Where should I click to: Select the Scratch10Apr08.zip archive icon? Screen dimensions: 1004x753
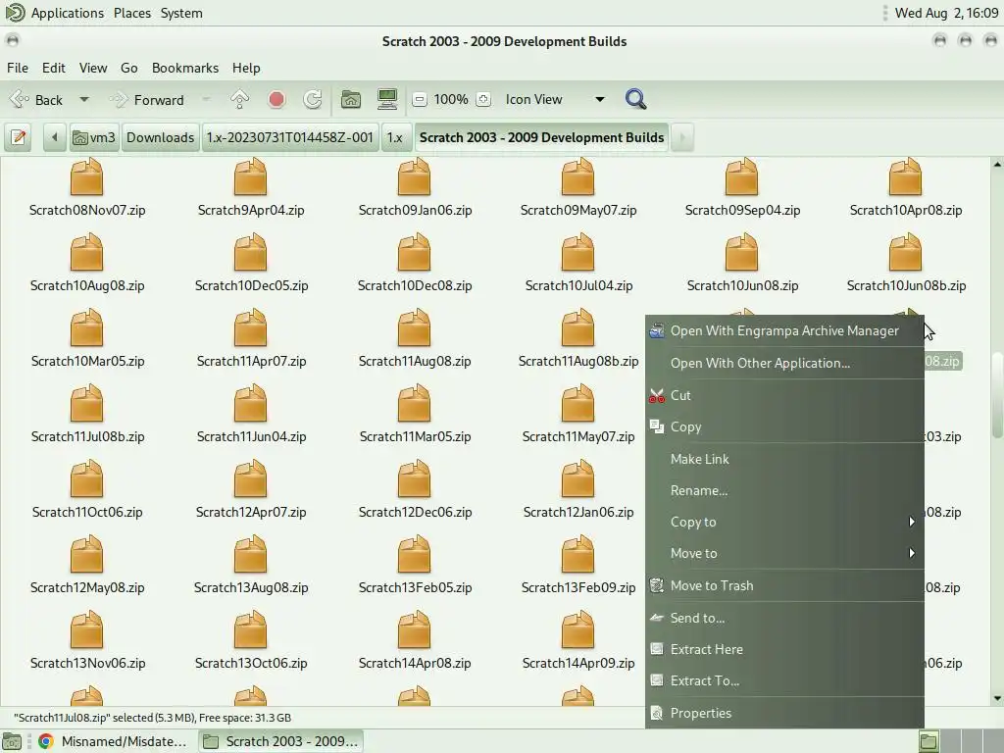click(905, 177)
